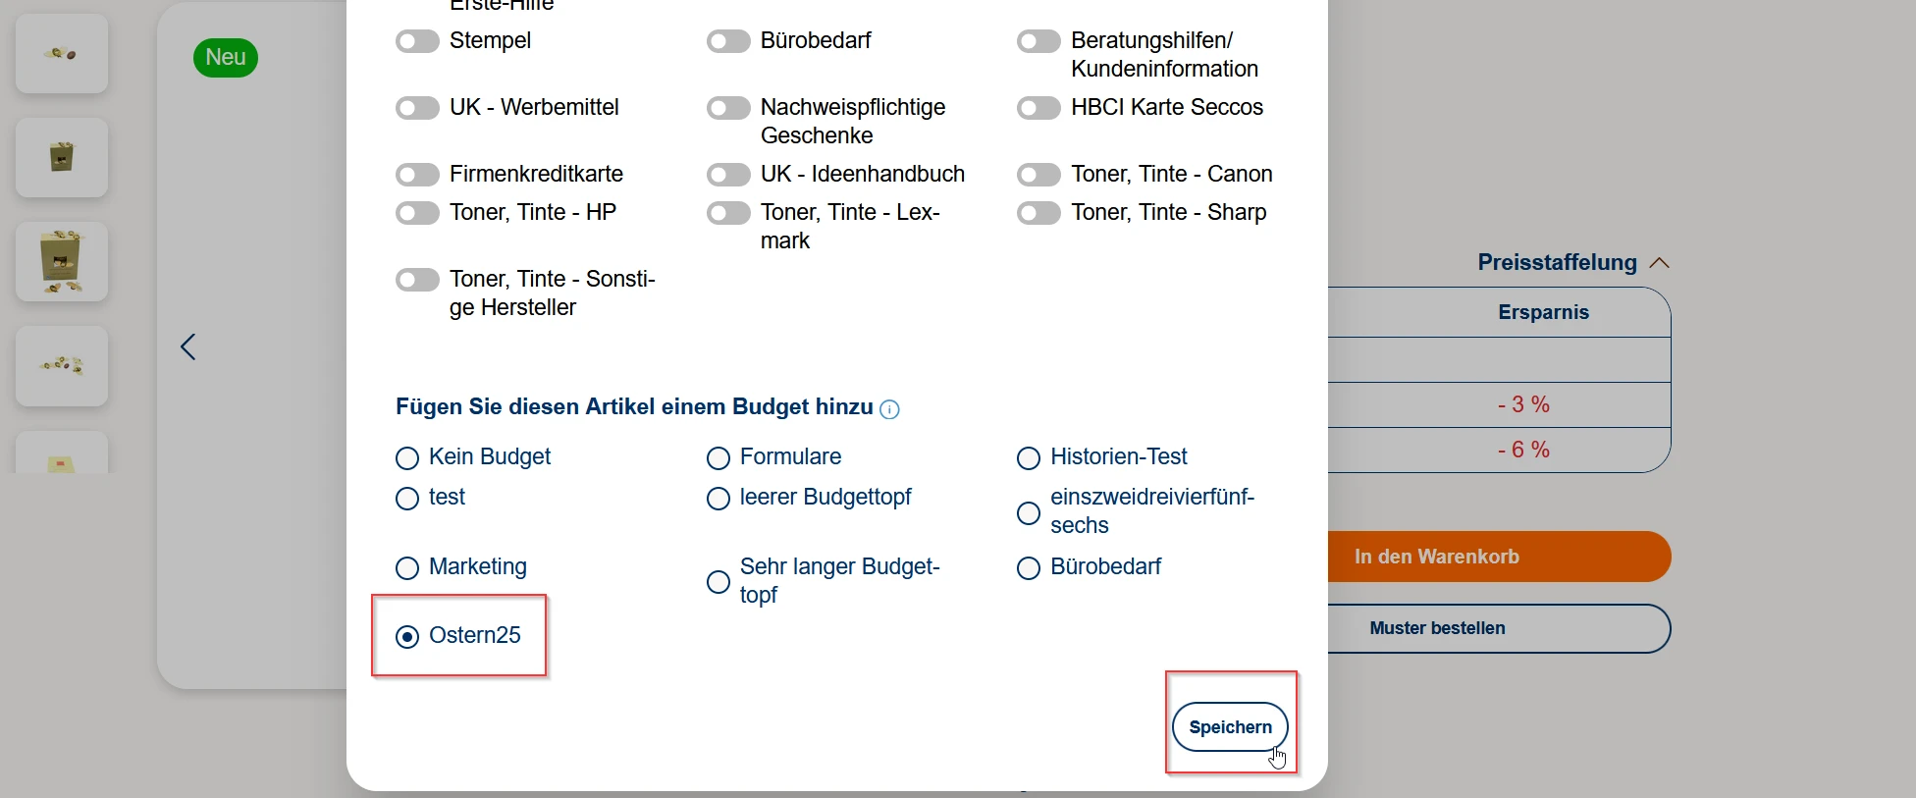Turn on UK - Werbemittel switch
Screen dimensions: 1916x798
click(x=417, y=108)
